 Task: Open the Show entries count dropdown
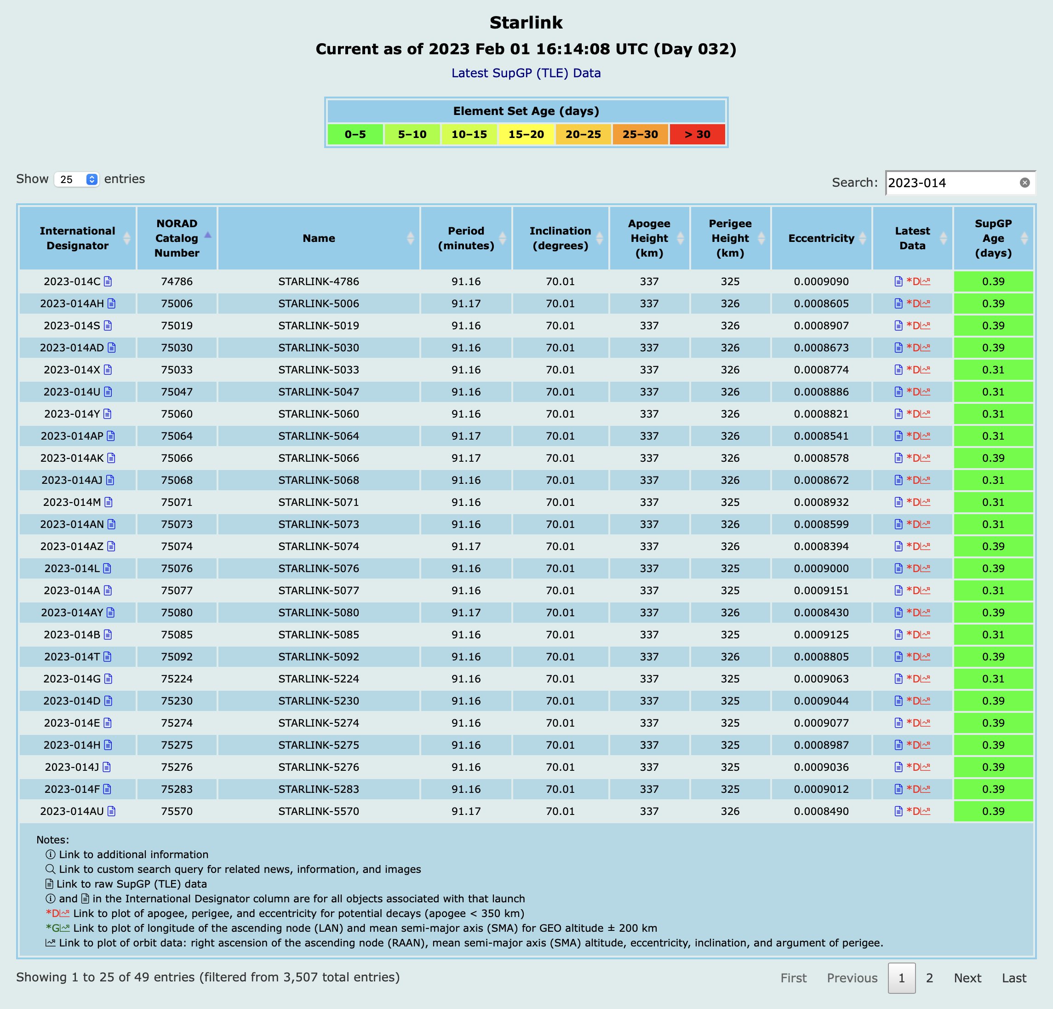(x=76, y=179)
